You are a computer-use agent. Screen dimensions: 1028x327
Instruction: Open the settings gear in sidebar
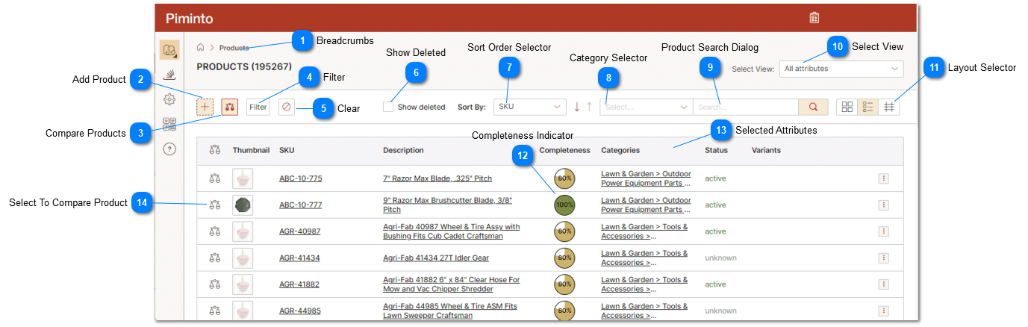[x=169, y=99]
